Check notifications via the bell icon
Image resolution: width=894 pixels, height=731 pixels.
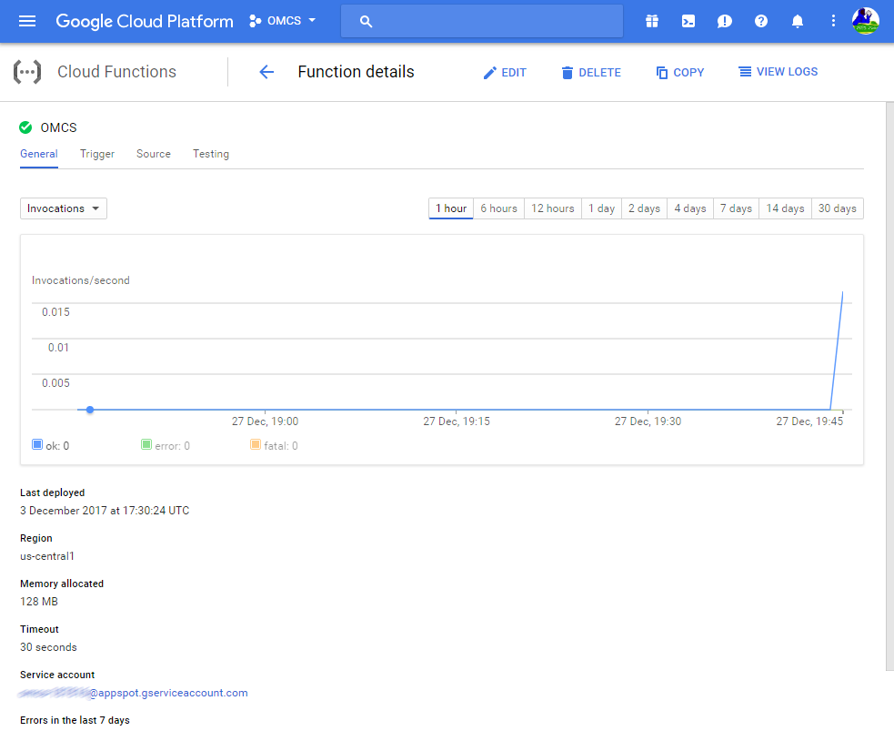click(798, 21)
